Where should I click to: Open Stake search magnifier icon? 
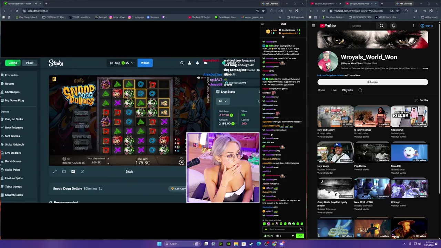pyautogui.click(x=182, y=63)
